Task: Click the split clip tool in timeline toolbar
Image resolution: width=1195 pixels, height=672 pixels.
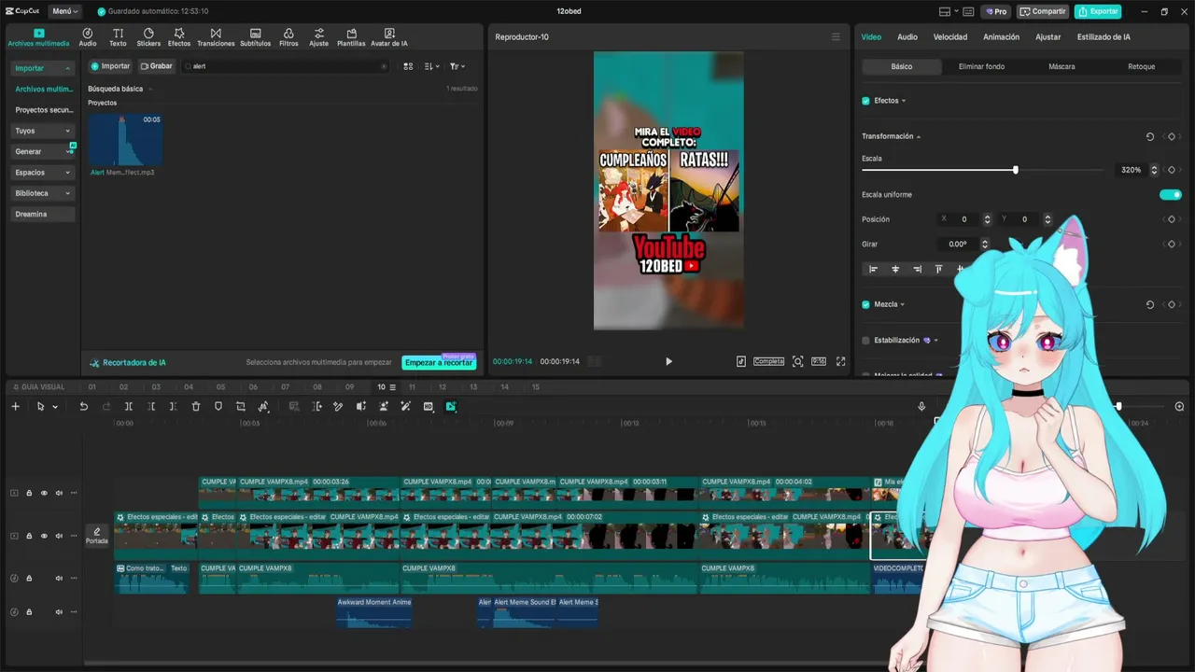Action: 128,407
